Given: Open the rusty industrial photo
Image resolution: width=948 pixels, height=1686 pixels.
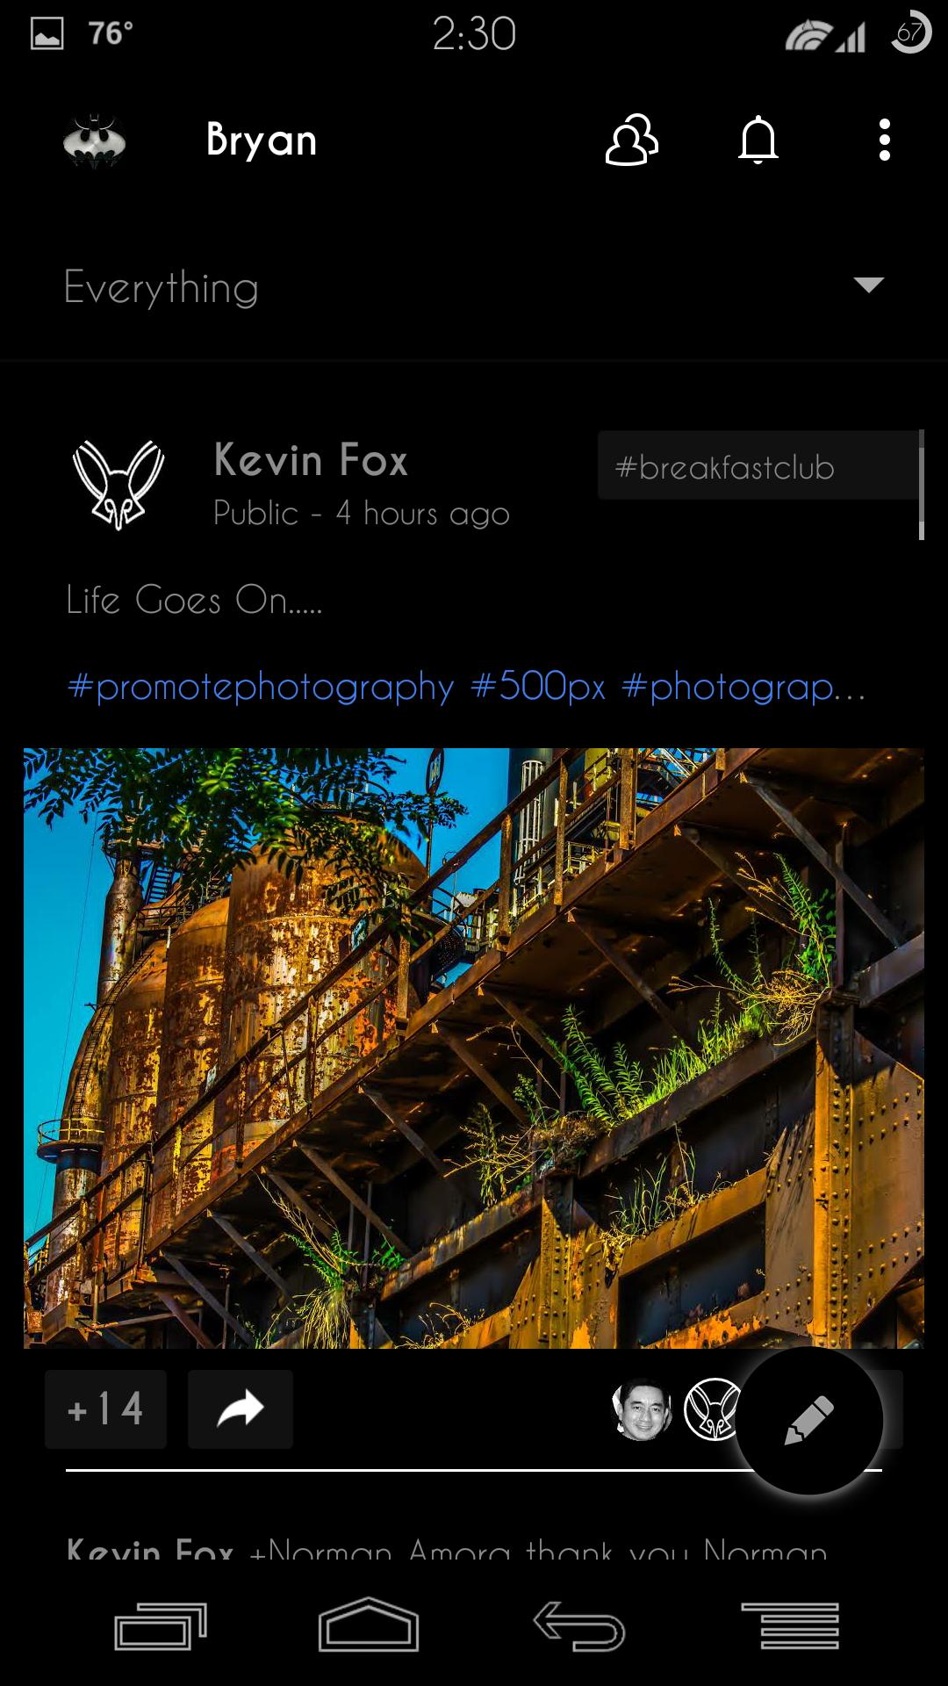Looking at the screenshot, I should pos(474,1048).
